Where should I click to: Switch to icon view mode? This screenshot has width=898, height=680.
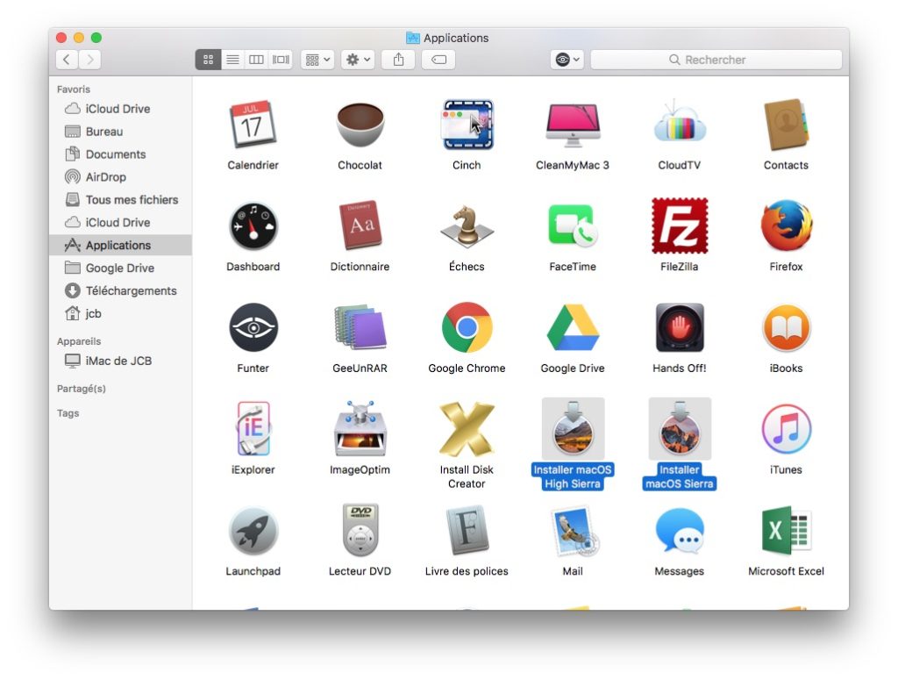click(209, 60)
